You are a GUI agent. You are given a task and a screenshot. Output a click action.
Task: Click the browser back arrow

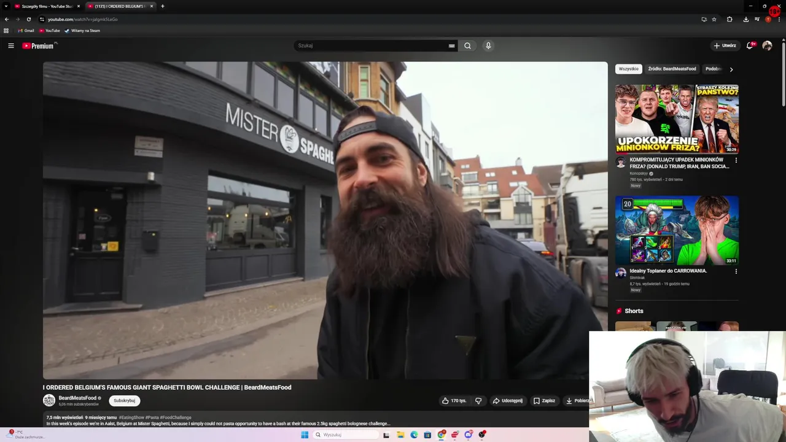click(x=7, y=19)
